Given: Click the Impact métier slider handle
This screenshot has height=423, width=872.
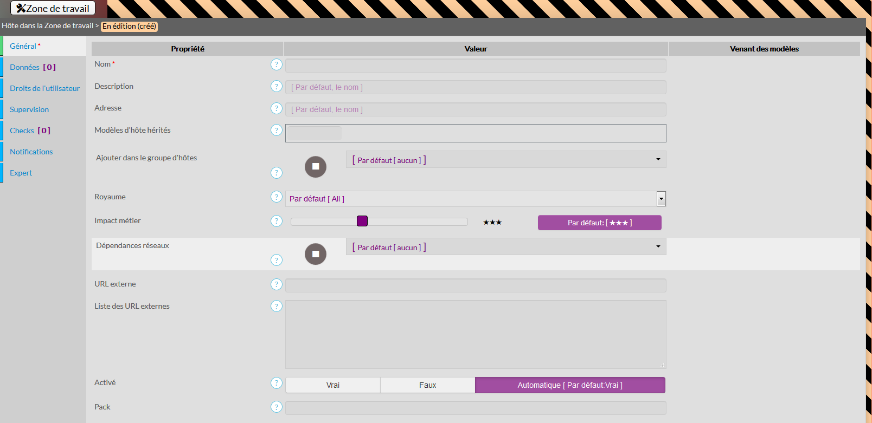Looking at the screenshot, I should tap(362, 221).
